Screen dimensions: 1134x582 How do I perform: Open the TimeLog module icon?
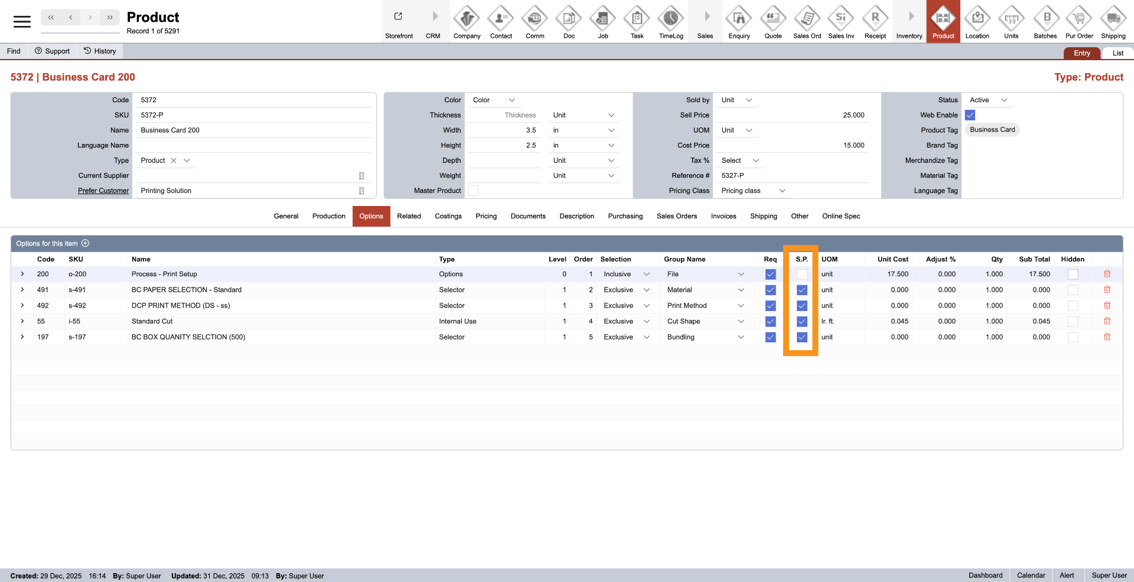point(670,19)
